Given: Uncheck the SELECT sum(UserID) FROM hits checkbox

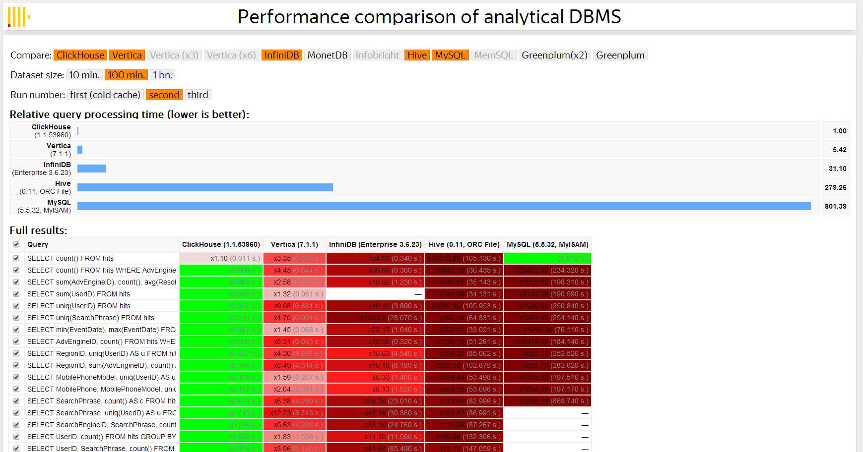Looking at the screenshot, I should [16, 294].
